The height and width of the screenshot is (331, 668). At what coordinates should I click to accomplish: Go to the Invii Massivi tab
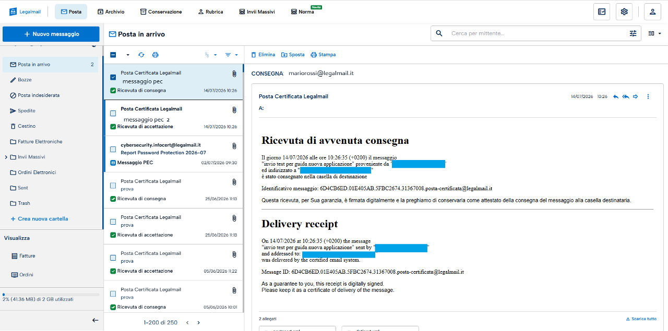point(257,11)
